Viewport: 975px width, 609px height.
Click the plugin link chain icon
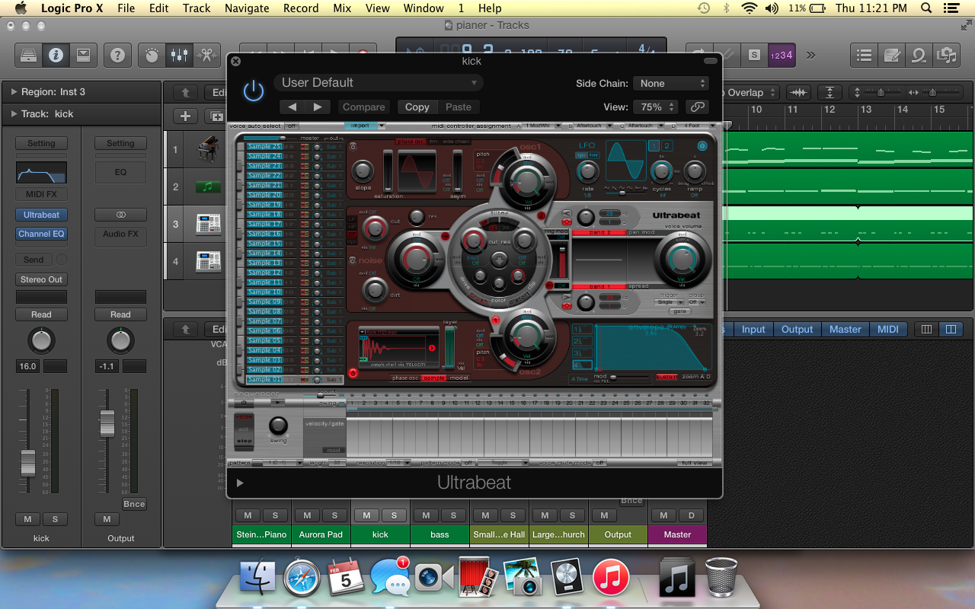696,107
